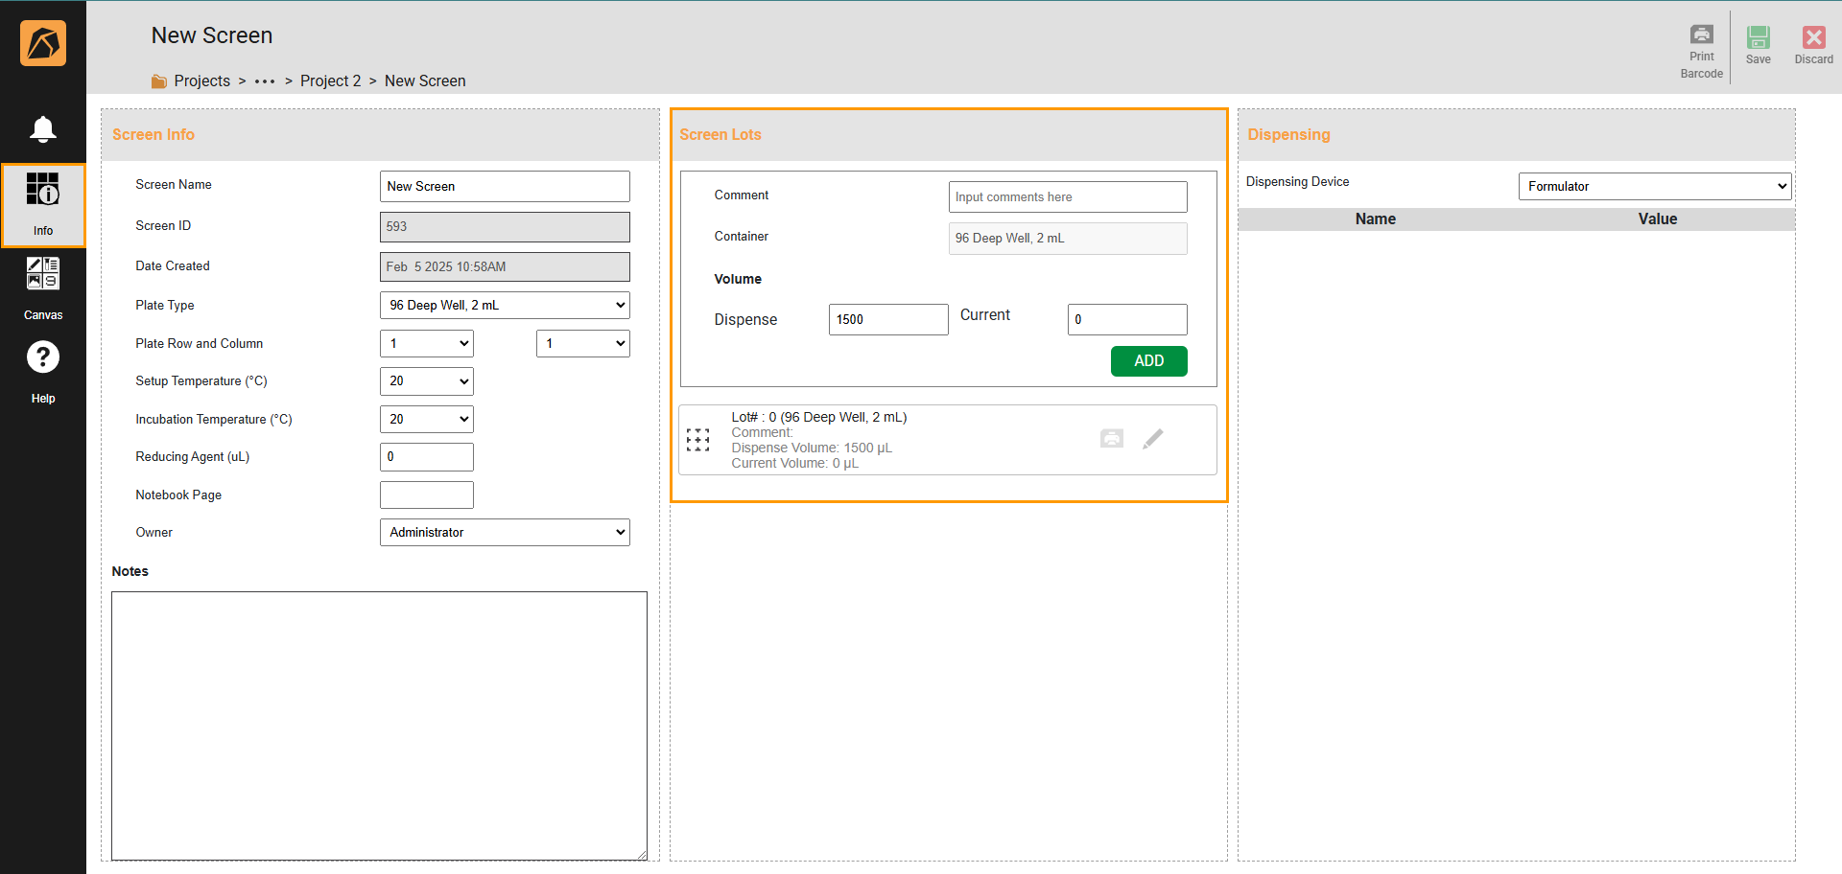
Task: Select the Info panel in the sidebar
Action: pyautogui.click(x=42, y=204)
